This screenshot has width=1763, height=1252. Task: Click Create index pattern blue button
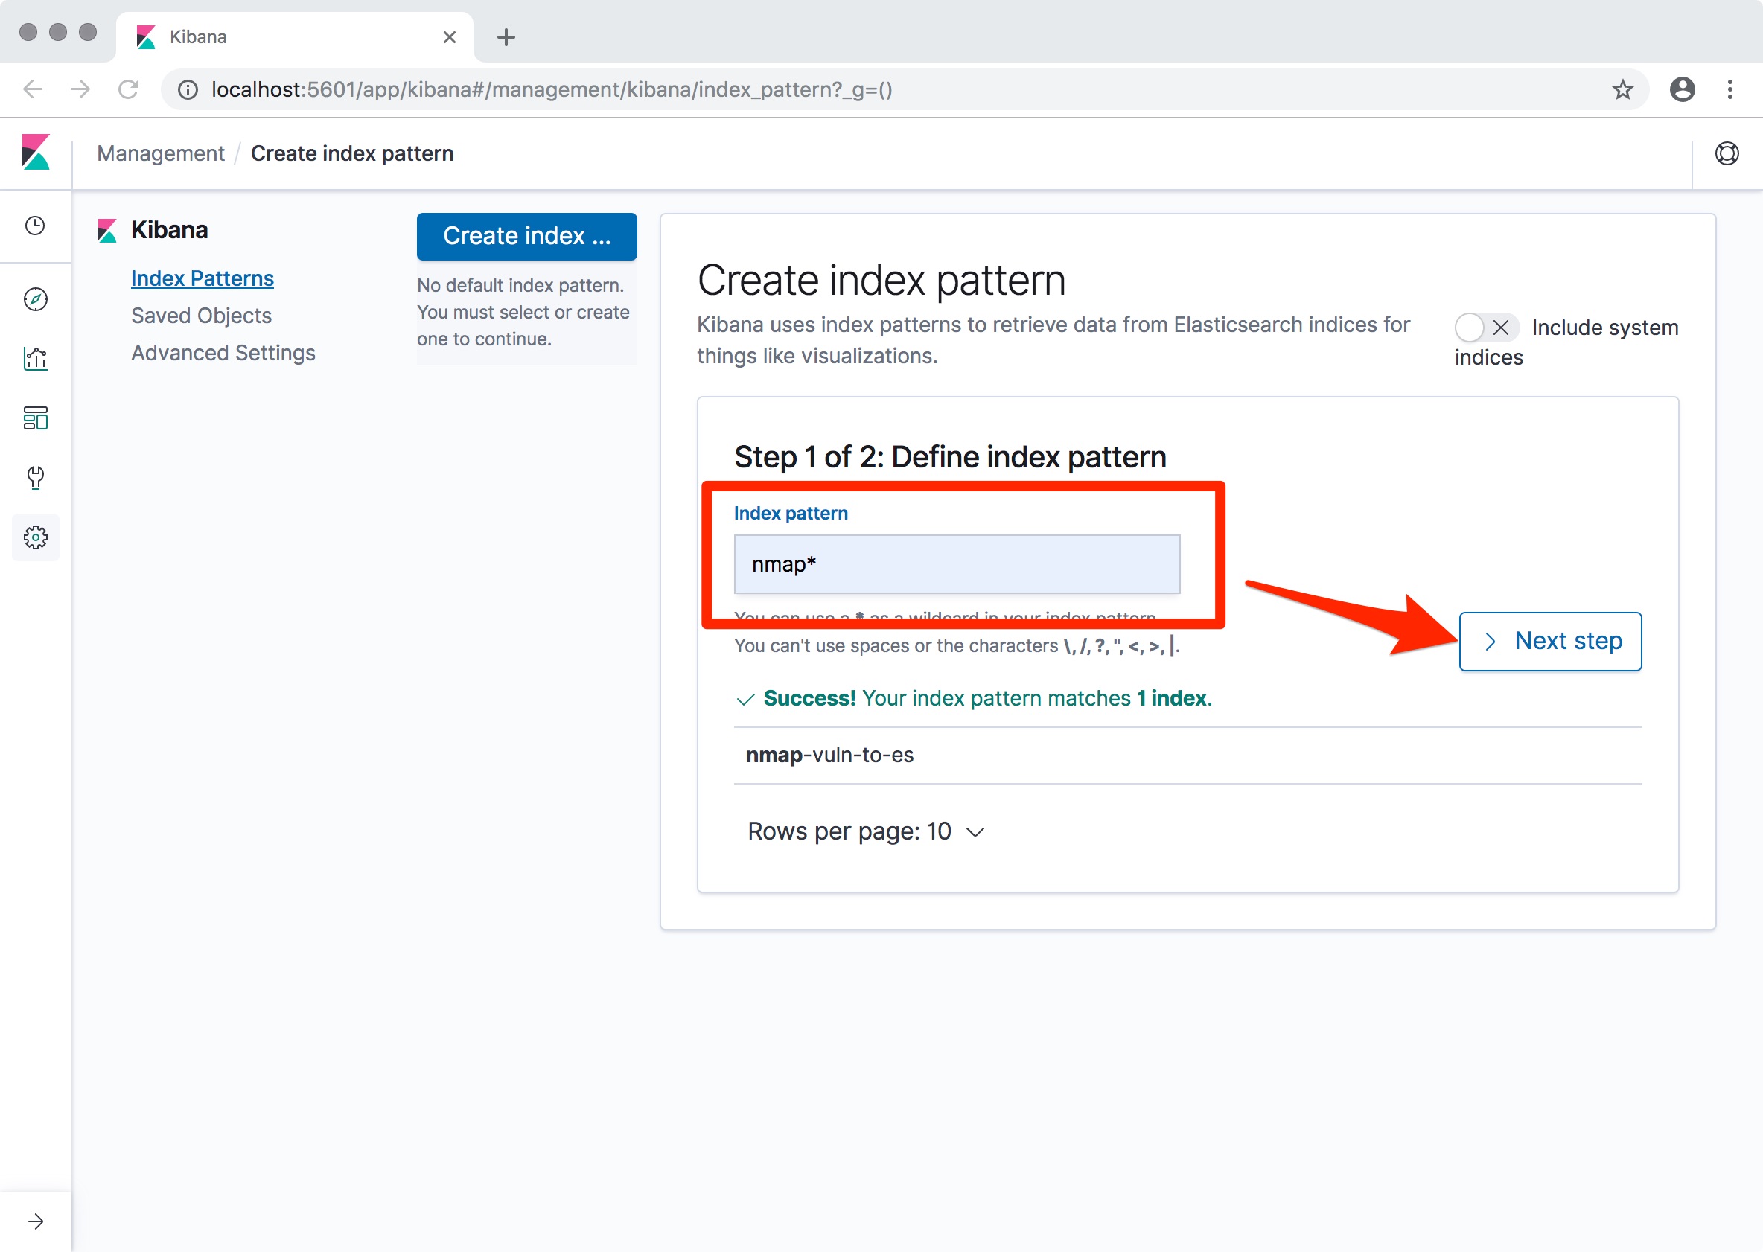[526, 236]
